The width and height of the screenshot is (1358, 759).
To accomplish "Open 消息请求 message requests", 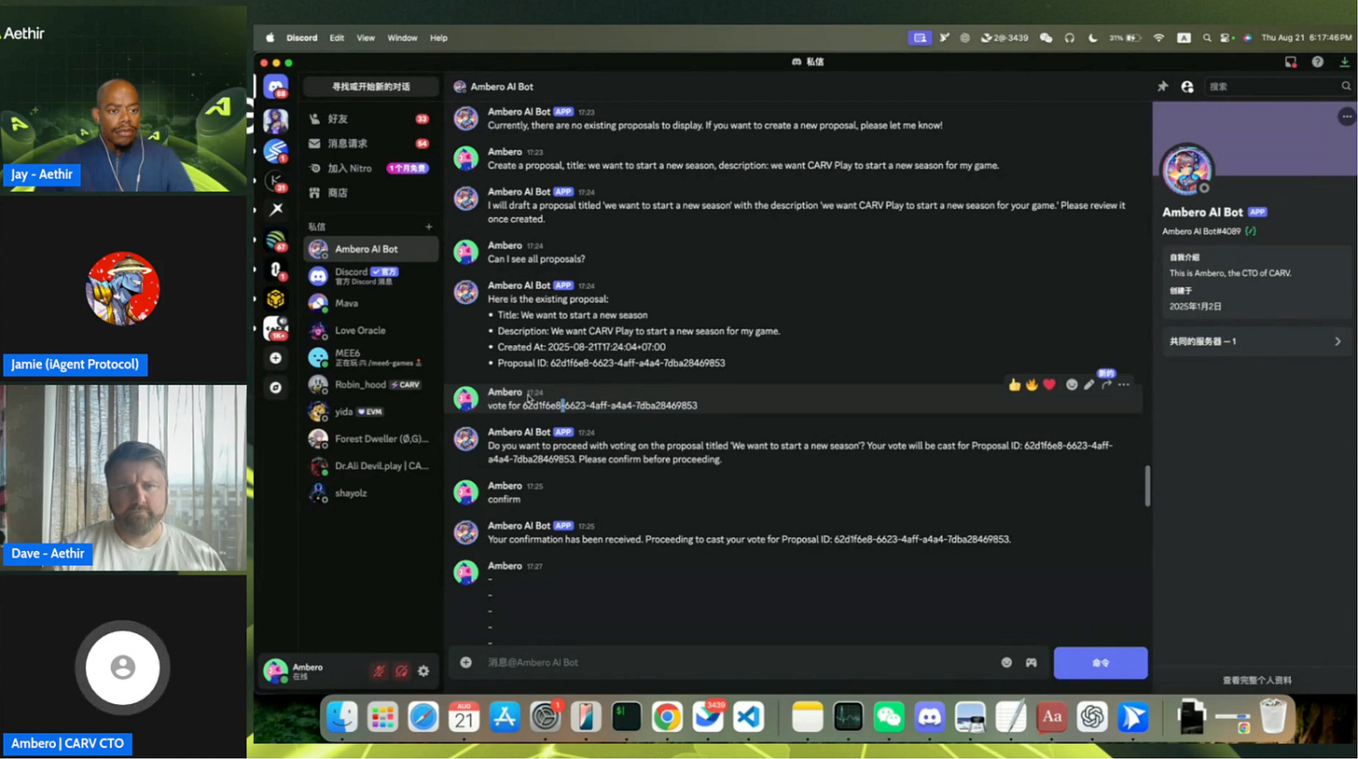I will [370, 143].
